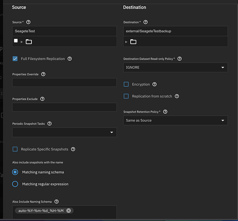
Task: Check Replicate Specific Snapshots
Action: (15, 149)
